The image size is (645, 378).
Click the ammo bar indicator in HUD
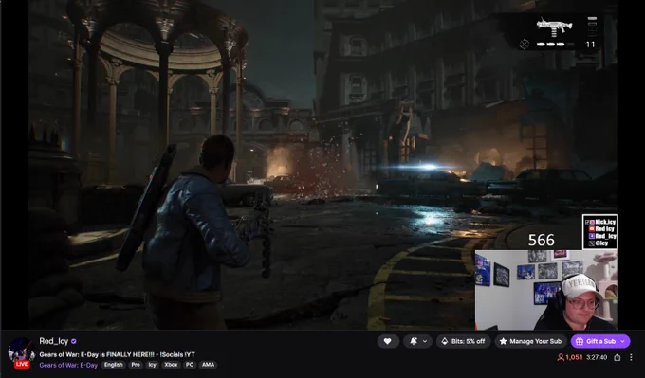pos(555,44)
